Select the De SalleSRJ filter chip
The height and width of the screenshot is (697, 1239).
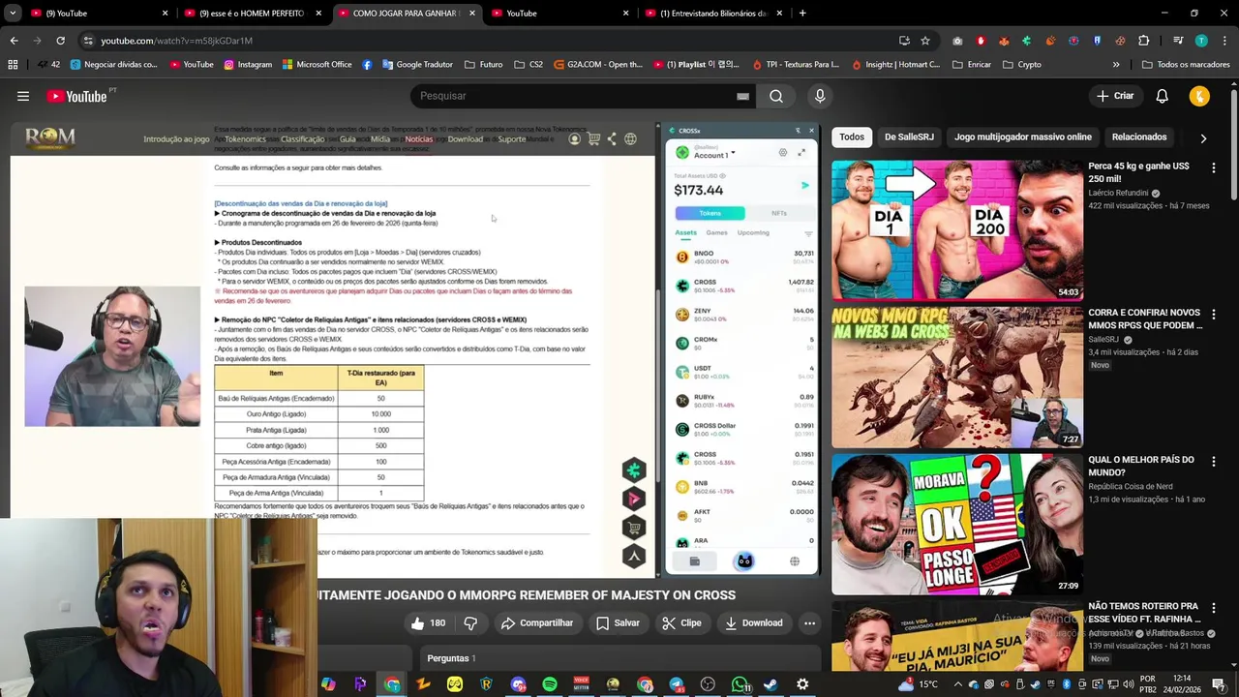[x=909, y=137]
